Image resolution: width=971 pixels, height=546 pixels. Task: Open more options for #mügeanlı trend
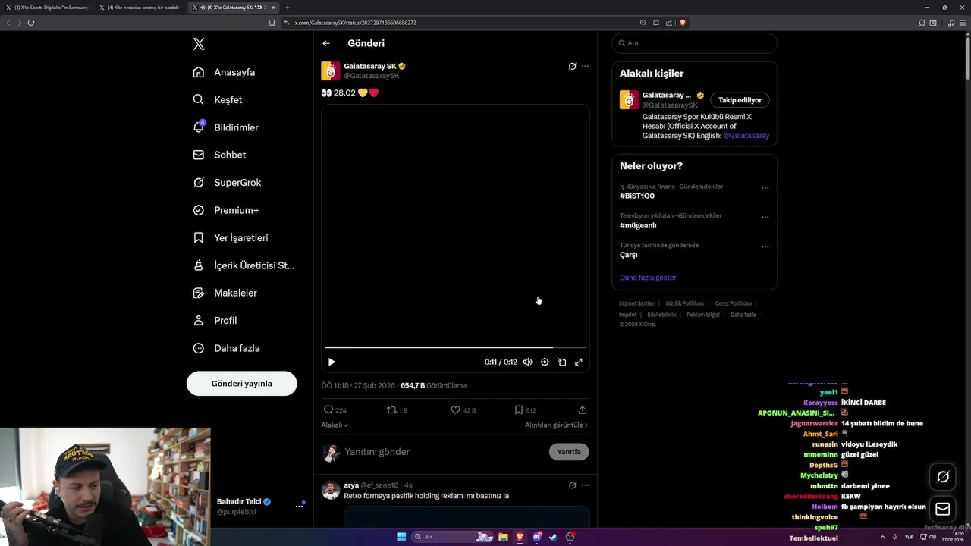coord(765,217)
